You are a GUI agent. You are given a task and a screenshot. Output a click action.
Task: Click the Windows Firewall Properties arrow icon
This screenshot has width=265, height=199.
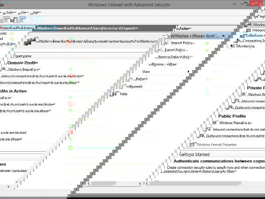[192, 144]
